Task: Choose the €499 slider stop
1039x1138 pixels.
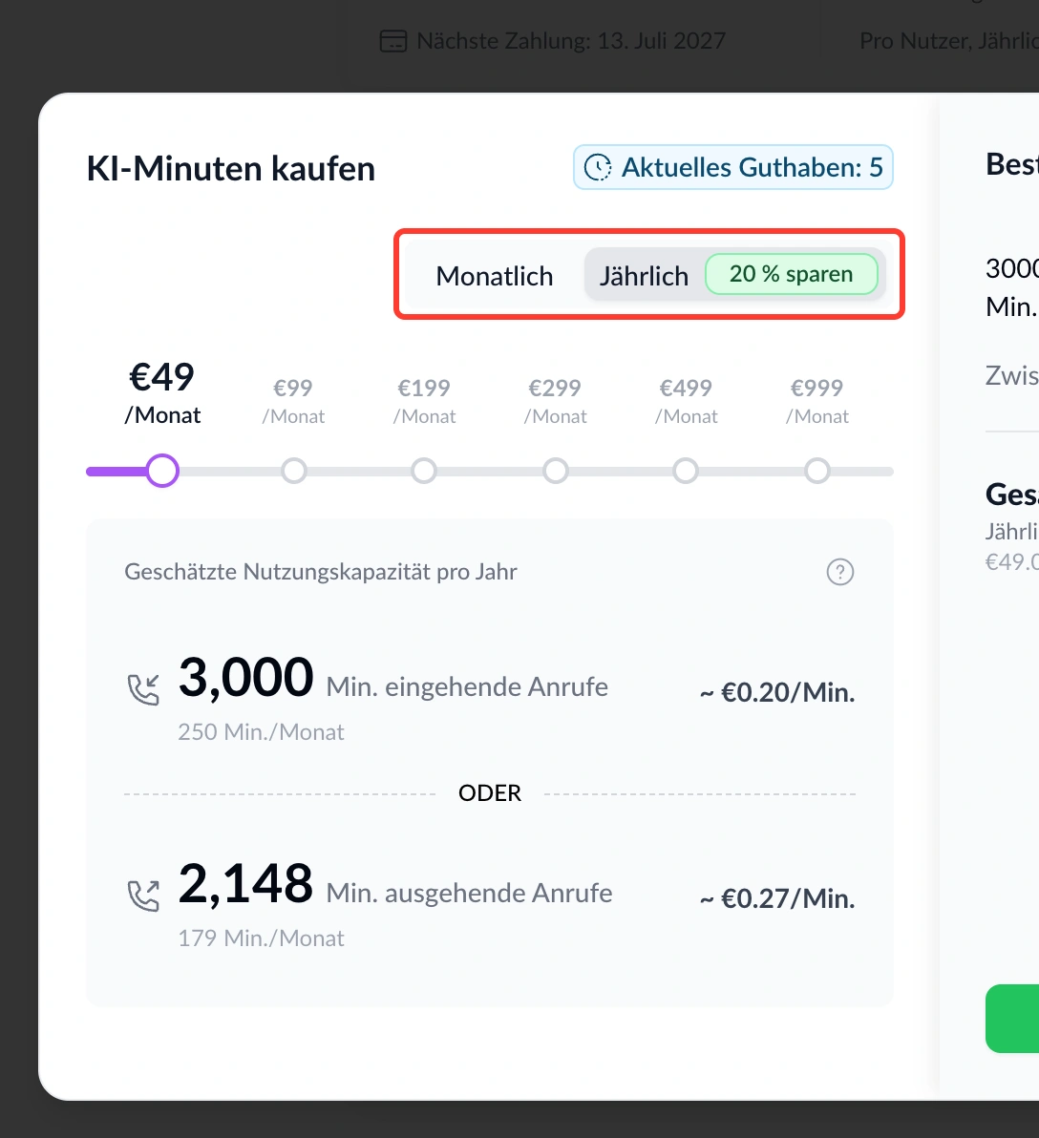Action: [686, 471]
